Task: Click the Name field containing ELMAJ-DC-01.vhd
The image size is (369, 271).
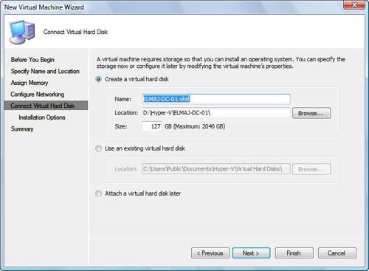Action: [x=216, y=99]
